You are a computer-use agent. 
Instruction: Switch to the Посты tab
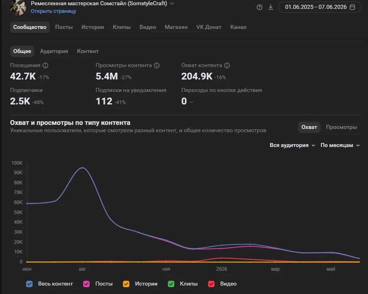coord(64,27)
